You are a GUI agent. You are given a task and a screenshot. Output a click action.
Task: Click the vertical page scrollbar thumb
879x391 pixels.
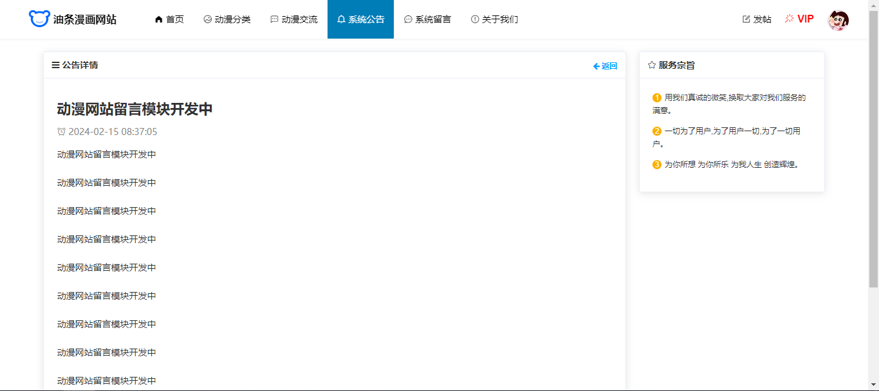(874, 149)
